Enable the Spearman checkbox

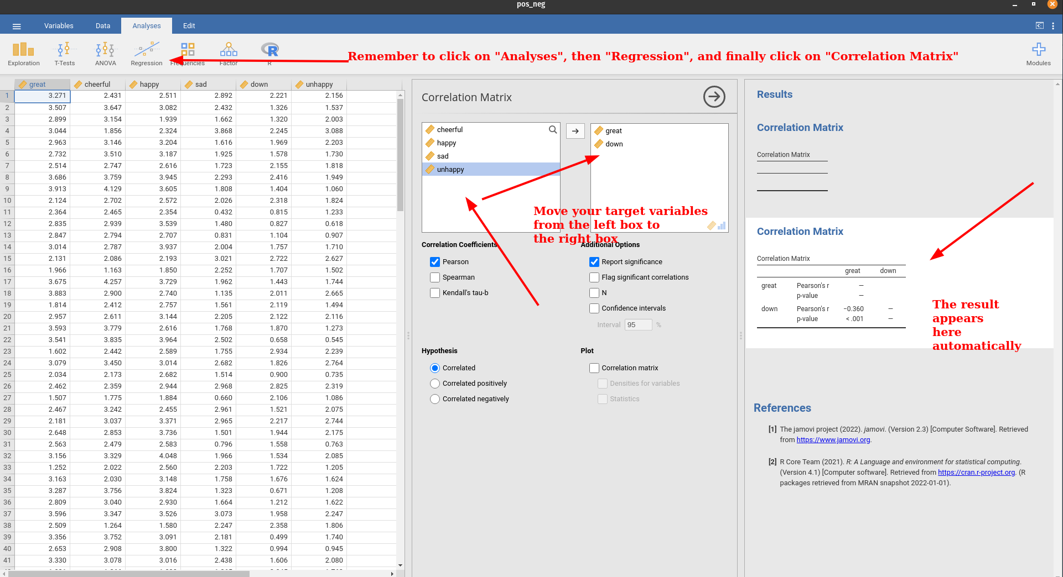[435, 277]
